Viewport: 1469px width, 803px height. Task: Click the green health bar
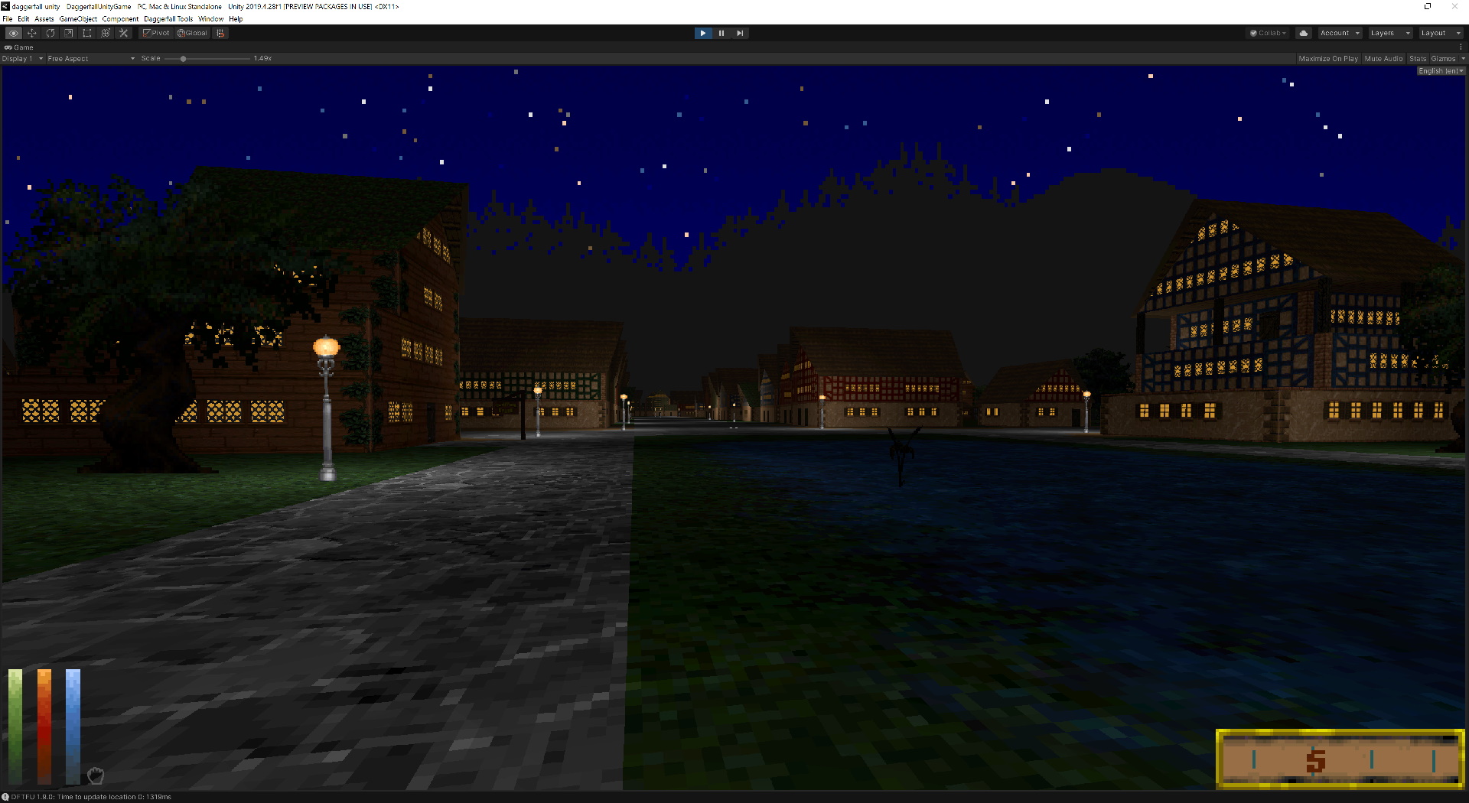click(x=15, y=725)
